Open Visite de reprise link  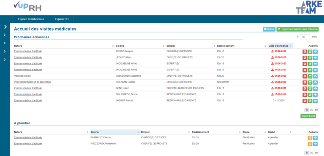pos(22,76)
